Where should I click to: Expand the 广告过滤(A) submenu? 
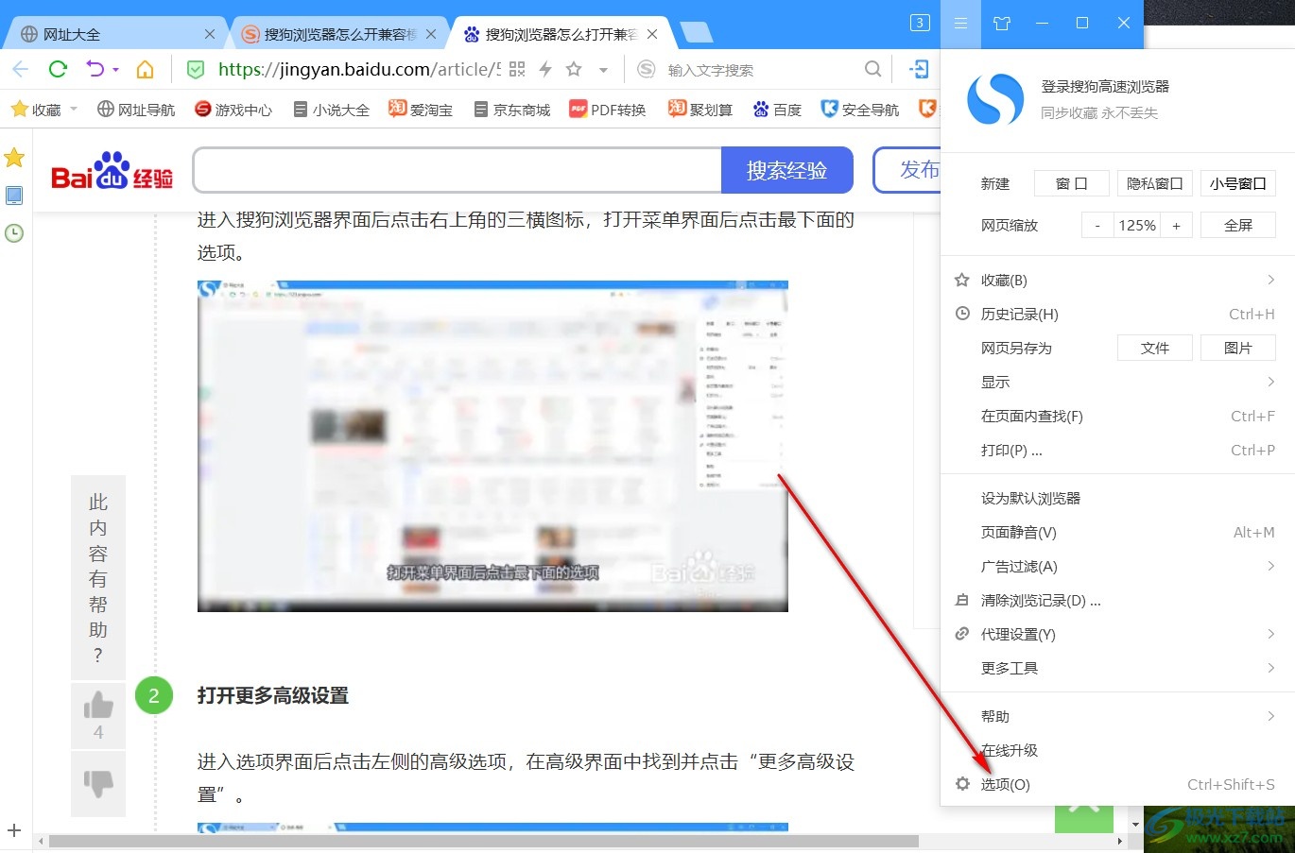pos(1270,566)
